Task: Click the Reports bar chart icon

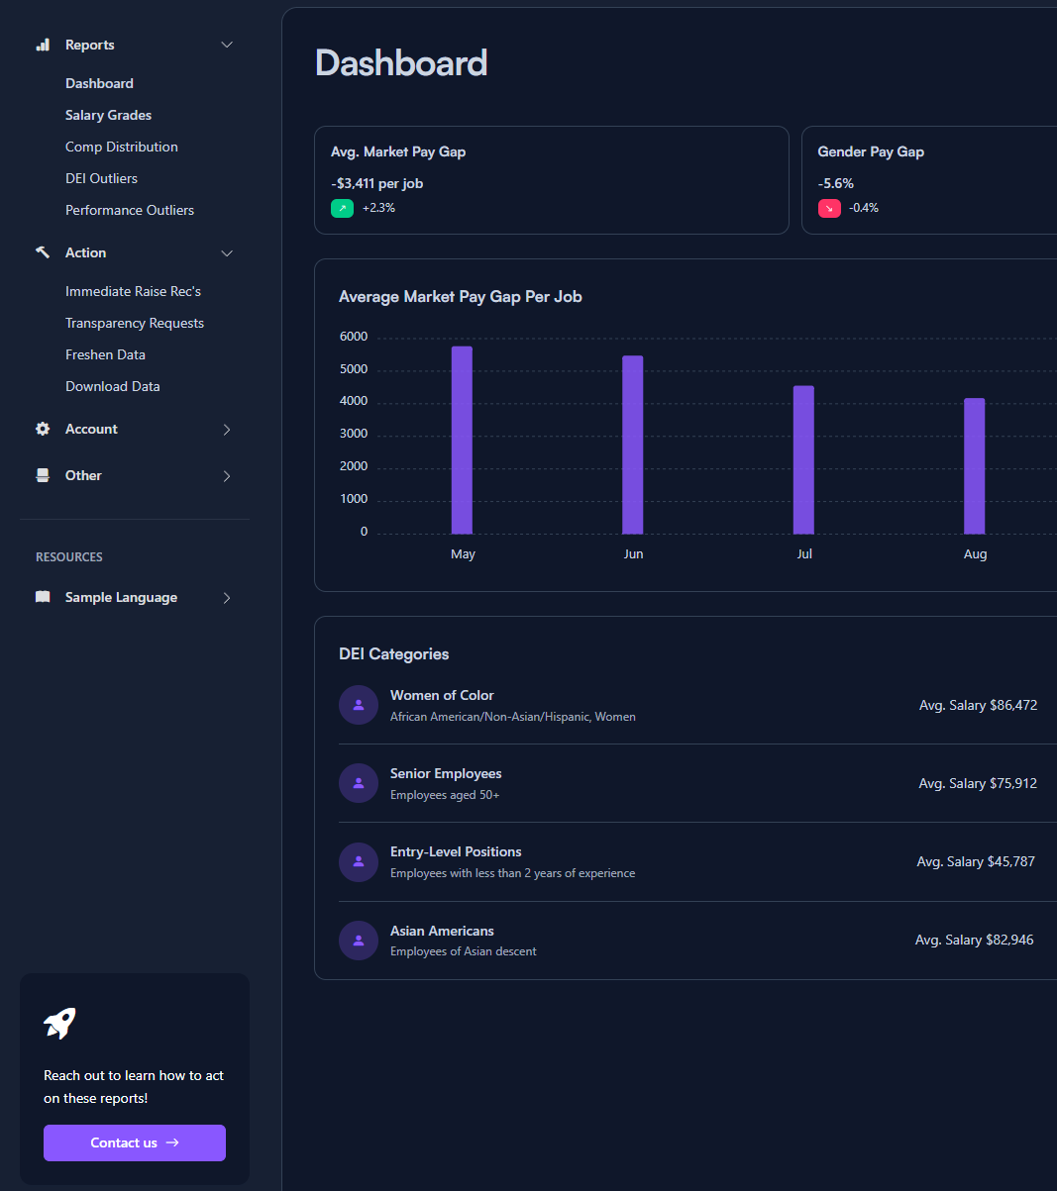Action: point(43,45)
